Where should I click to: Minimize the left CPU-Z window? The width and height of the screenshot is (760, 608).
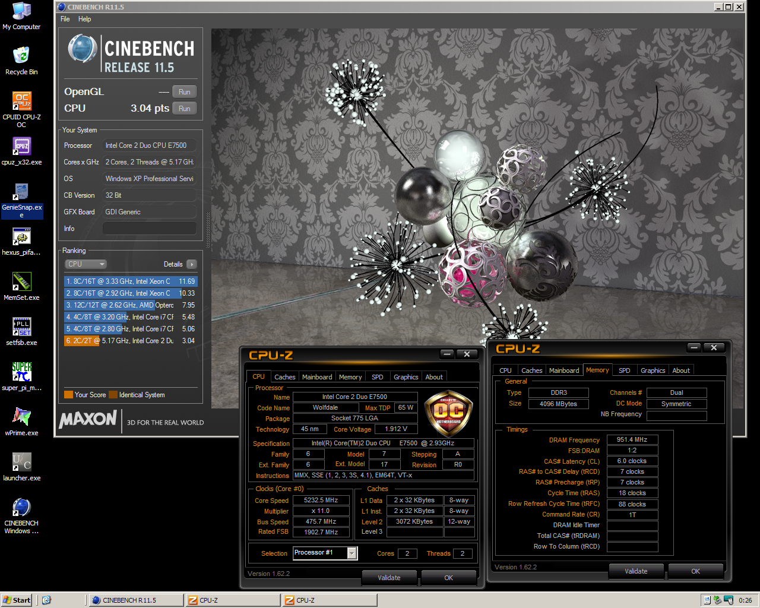pos(447,354)
